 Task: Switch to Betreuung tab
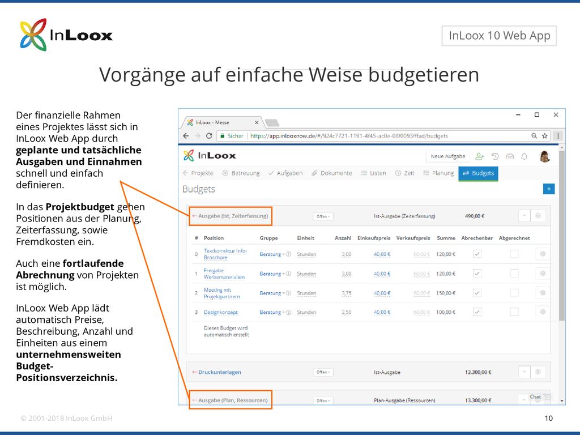tap(241, 173)
